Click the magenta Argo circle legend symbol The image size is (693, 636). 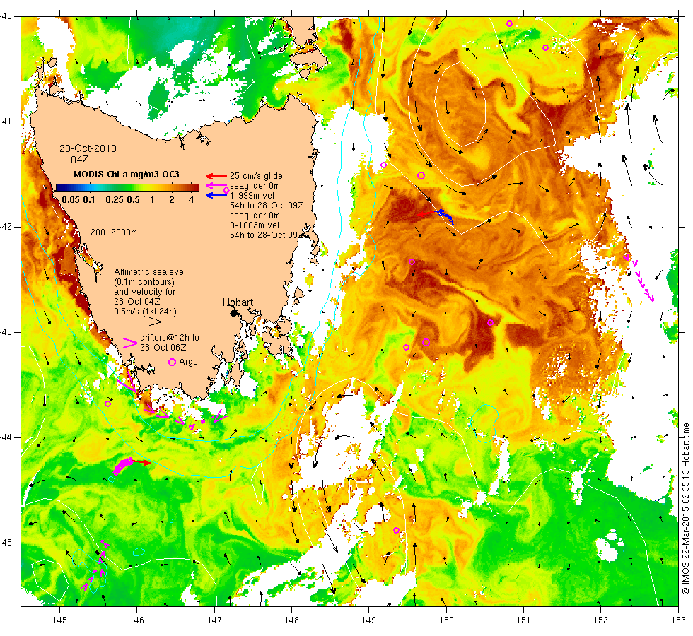[x=173, y=362]
